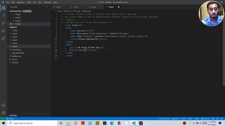Open Windows Start menu
The height and width of the screenshot is (126, 225).
click(x=4, y=123)
